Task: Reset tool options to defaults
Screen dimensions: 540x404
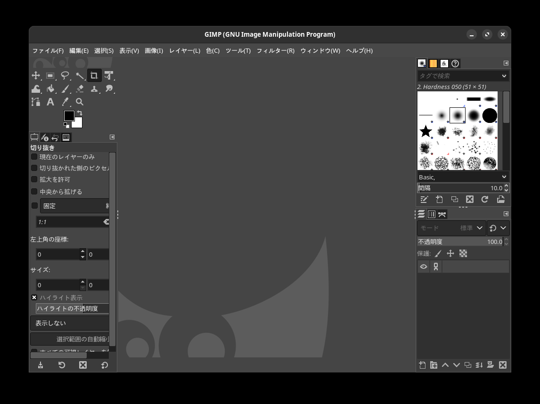Action: [x=104, y=365]
